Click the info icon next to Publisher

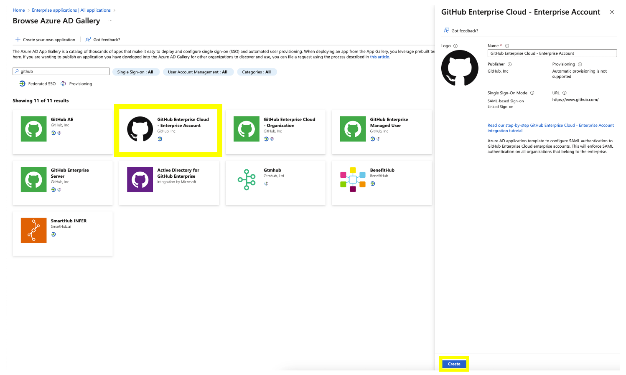[509, 64]
